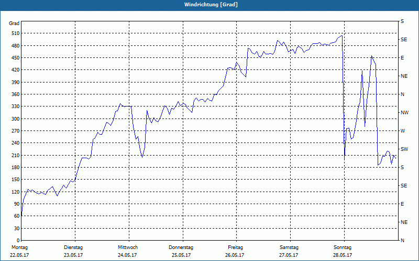The width and height of the screenshot is (419, 261).
Task: Click the "S" compass label level with 180
Action: (x=402, y=168)
